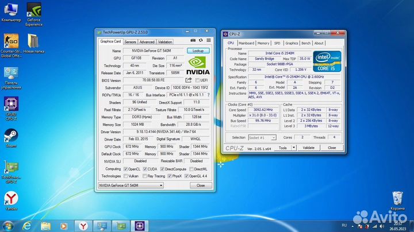Click the CPU-Z taskbar button

(140, 226)
